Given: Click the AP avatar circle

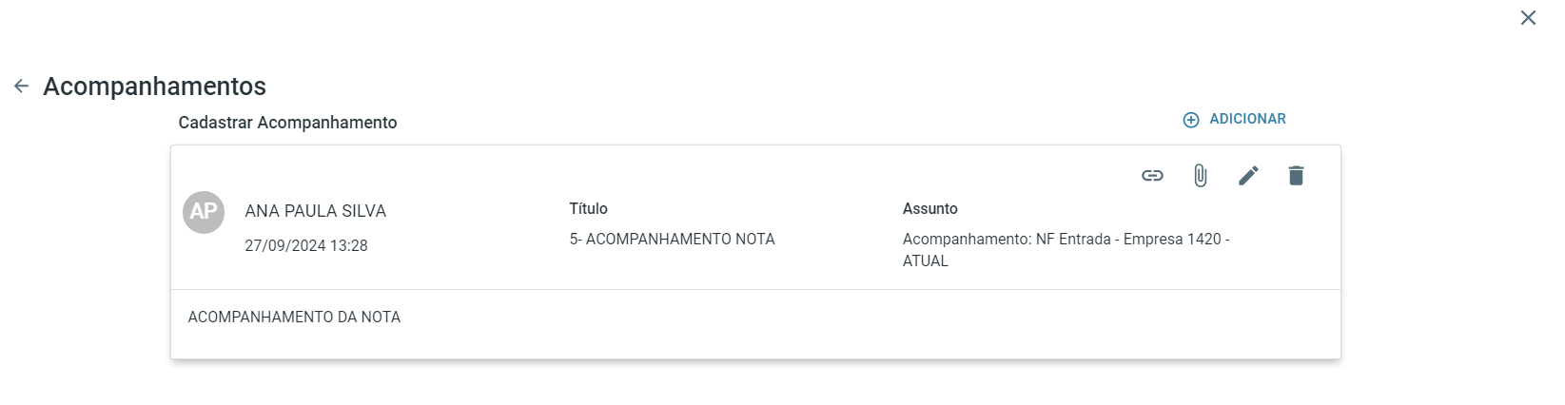Looking at the screenshot, I should [204, 211].
